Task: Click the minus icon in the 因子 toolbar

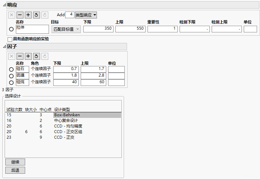Action: pos(20,56)
